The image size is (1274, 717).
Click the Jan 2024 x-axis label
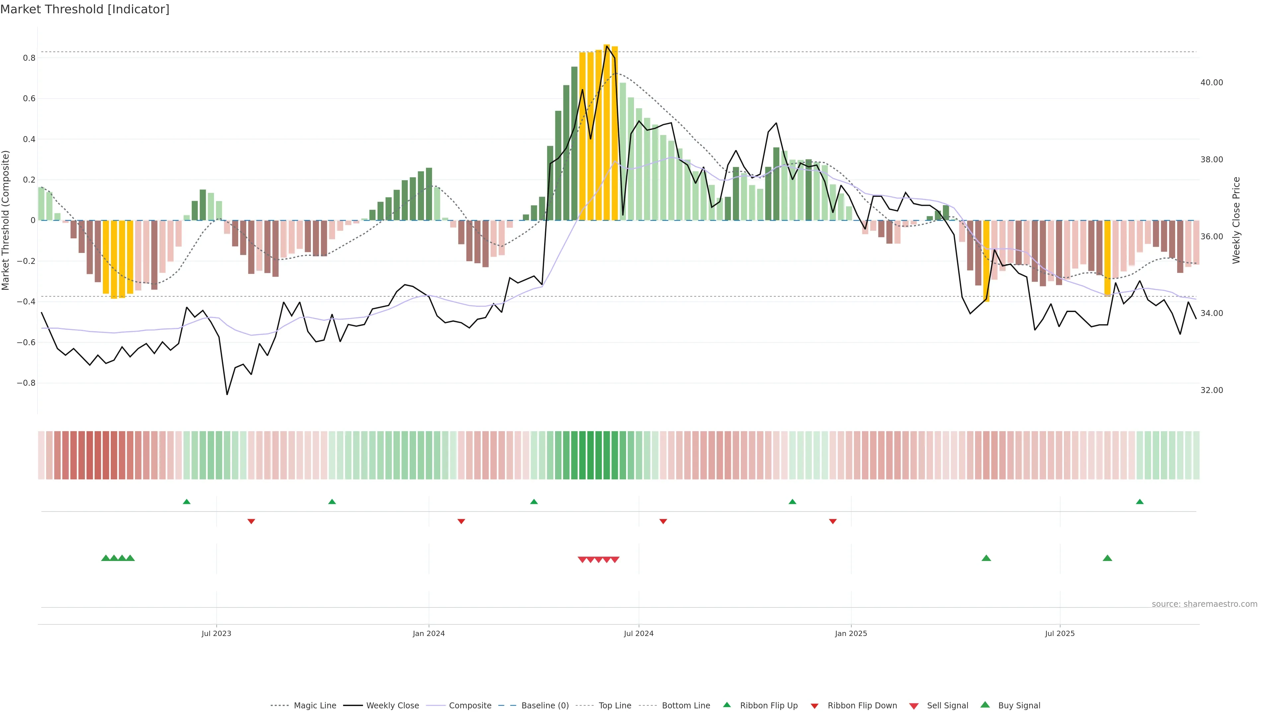(429, 633)
